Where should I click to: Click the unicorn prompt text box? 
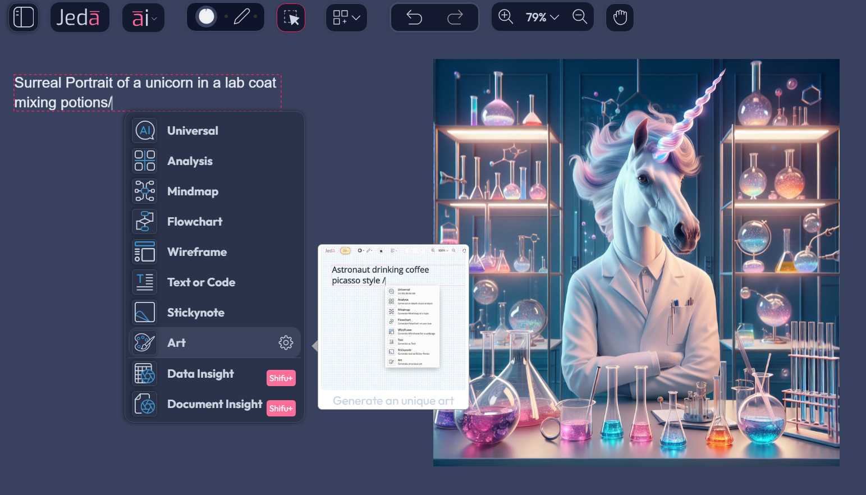(147, 93)
